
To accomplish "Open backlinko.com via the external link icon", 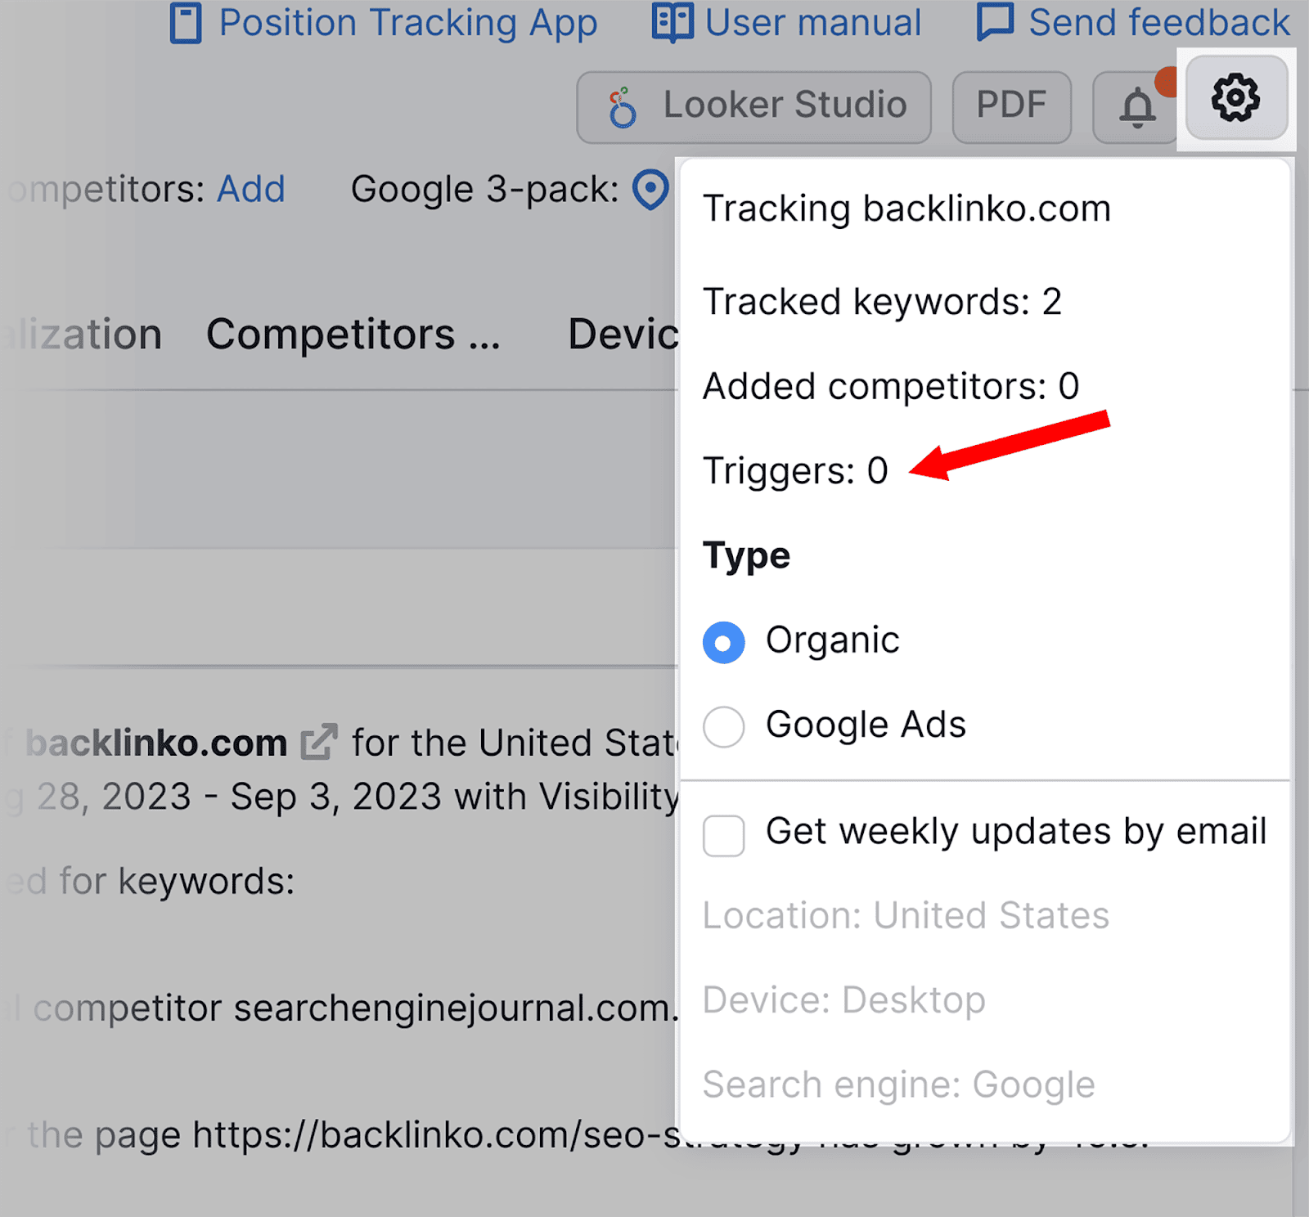I will pos(319,741).
